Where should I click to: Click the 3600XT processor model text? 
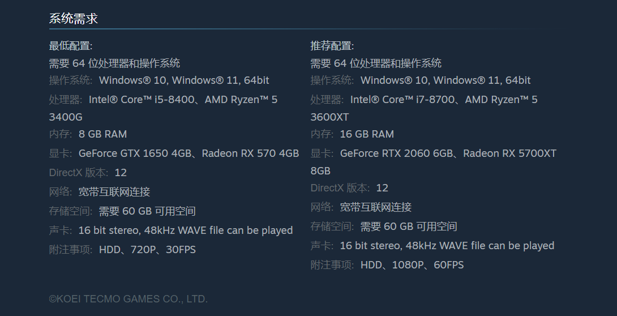tap(329, 117)
